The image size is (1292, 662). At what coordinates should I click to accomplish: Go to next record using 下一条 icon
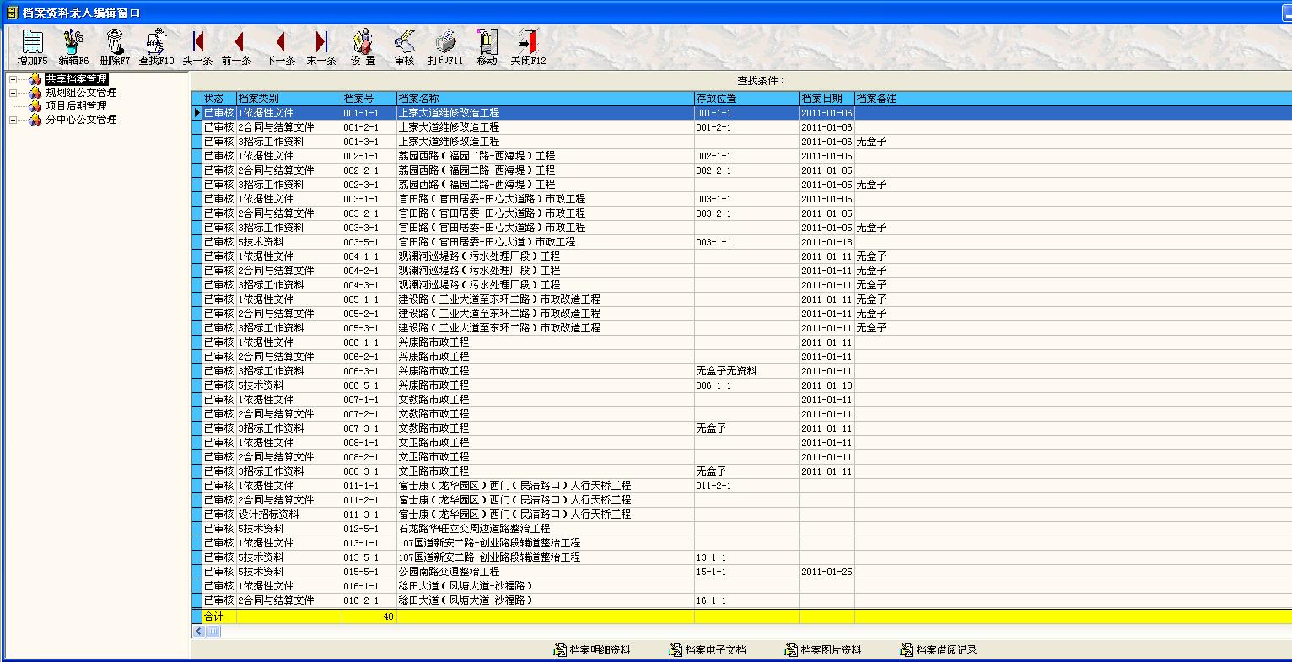coord(280,44)
